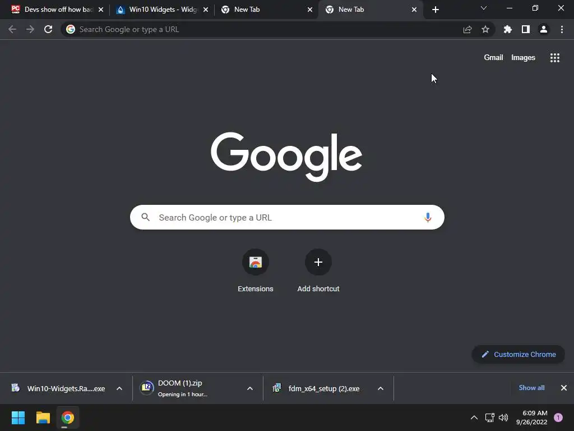
Task: Click the Customize Chrome button
Action: tap(519, 355)
